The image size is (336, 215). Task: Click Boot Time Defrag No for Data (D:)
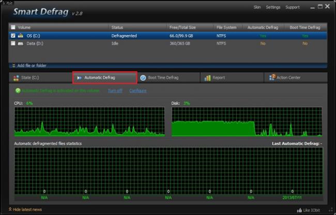pyautogui.click(x=305, y=43)
